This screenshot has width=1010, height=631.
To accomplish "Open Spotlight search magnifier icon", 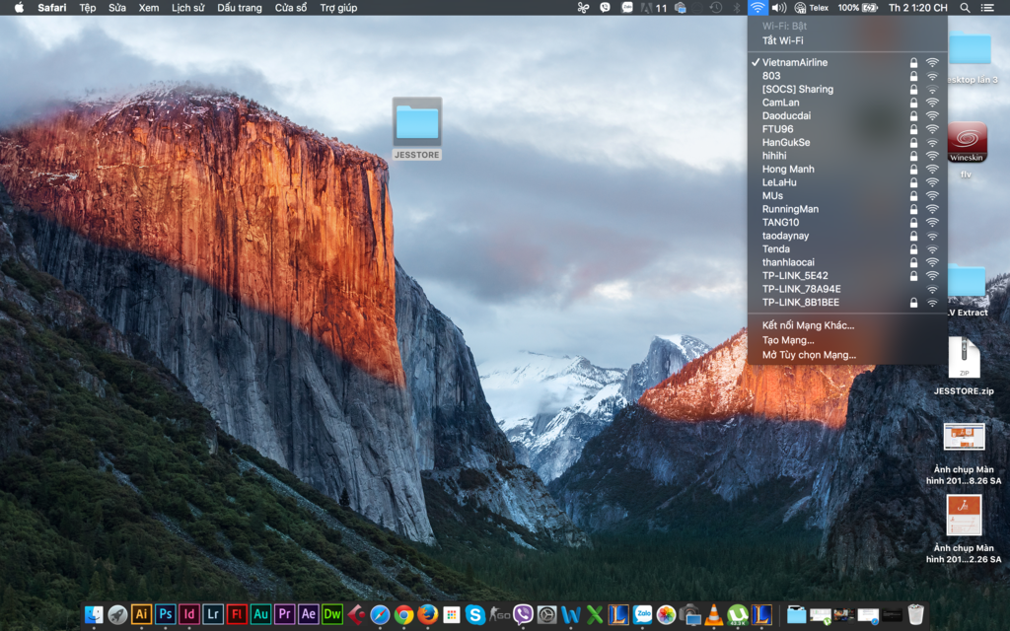I will click(x=965, y=8).
